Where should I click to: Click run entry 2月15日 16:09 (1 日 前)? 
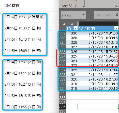[x=23, y=51]
